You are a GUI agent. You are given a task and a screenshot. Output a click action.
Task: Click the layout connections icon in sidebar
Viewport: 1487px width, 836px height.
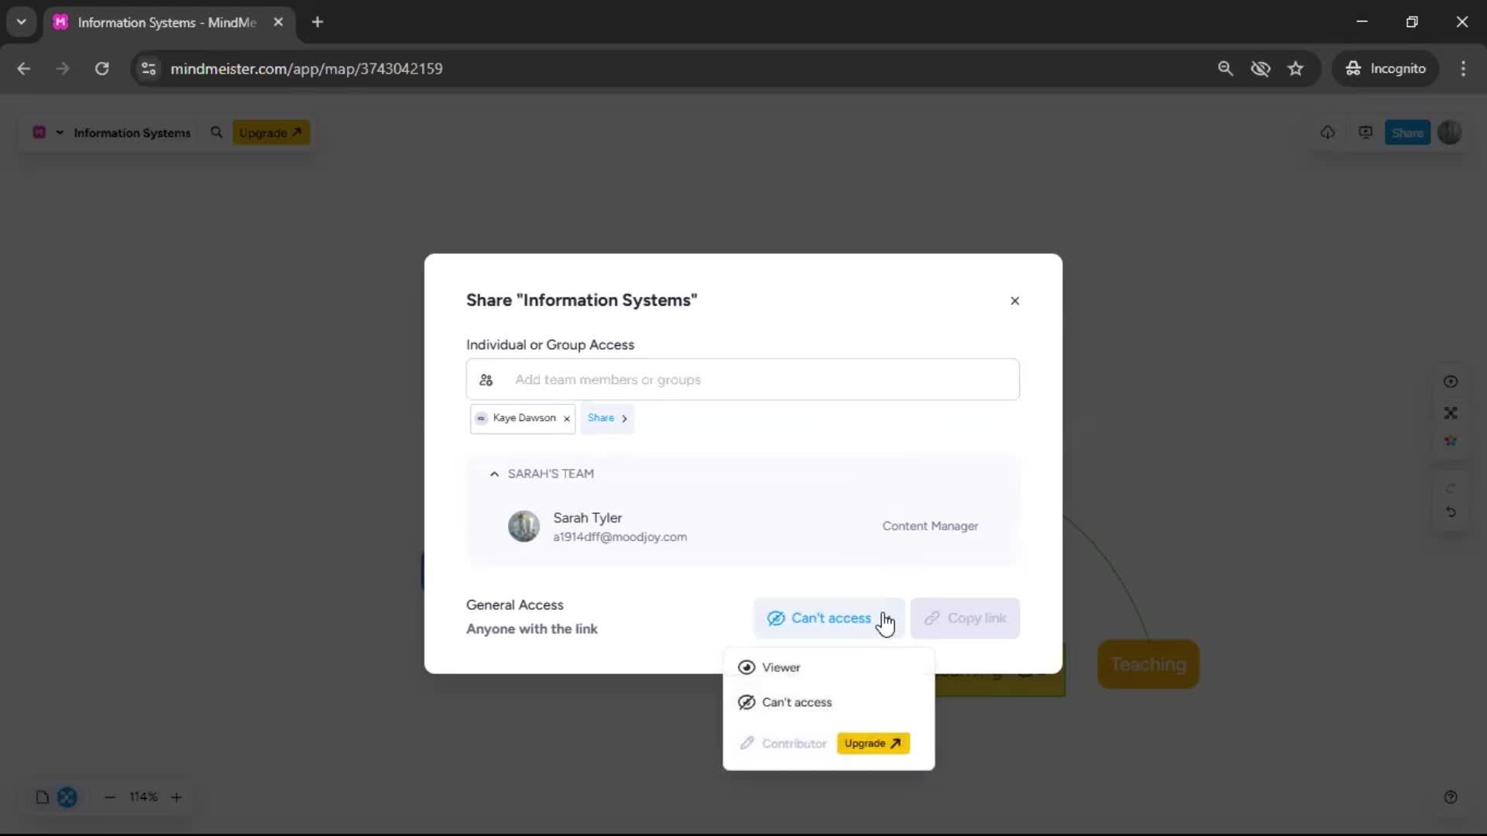tap(1451, 413)
